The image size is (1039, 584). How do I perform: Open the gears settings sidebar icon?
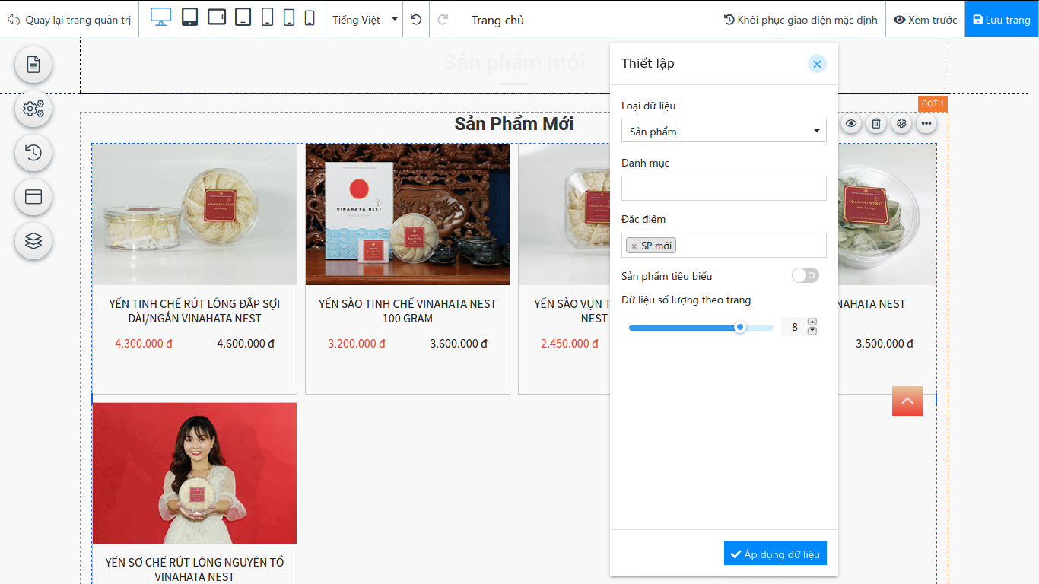pyautogui.click(x=33, y=109)
